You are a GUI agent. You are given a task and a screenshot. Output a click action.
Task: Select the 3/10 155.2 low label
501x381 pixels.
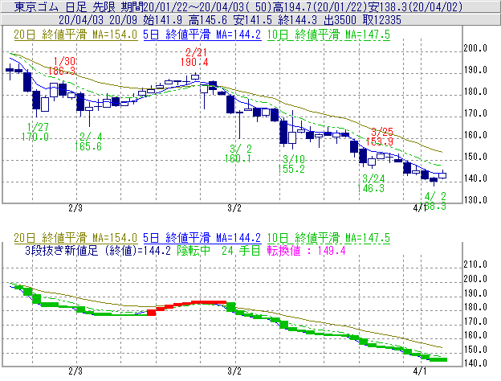click(x=291, y=164)
